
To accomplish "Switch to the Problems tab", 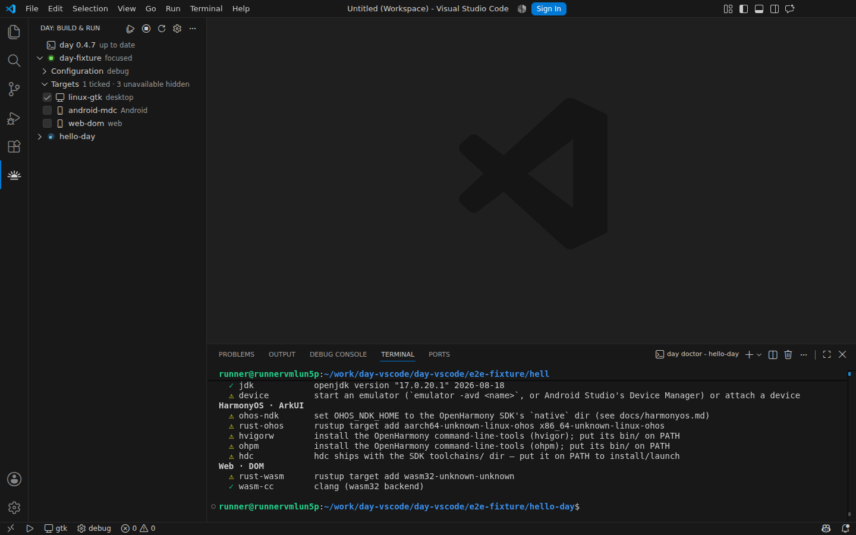I will click(x=237, y=354).
